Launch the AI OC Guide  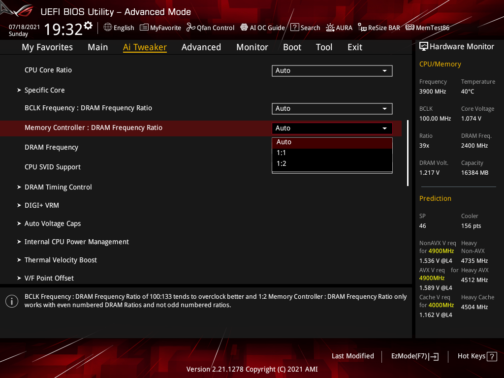pyautogui.click(x=262, y=28)
